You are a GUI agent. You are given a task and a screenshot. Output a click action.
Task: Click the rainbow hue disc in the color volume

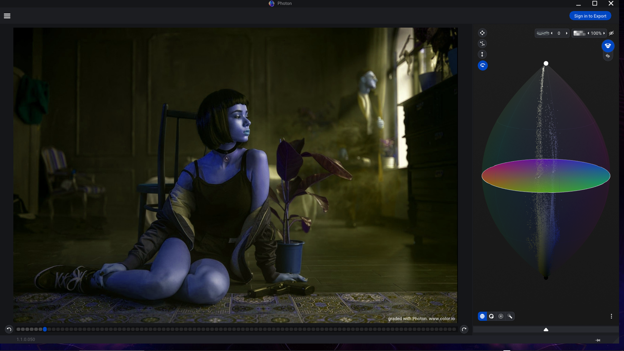[546, 175]
